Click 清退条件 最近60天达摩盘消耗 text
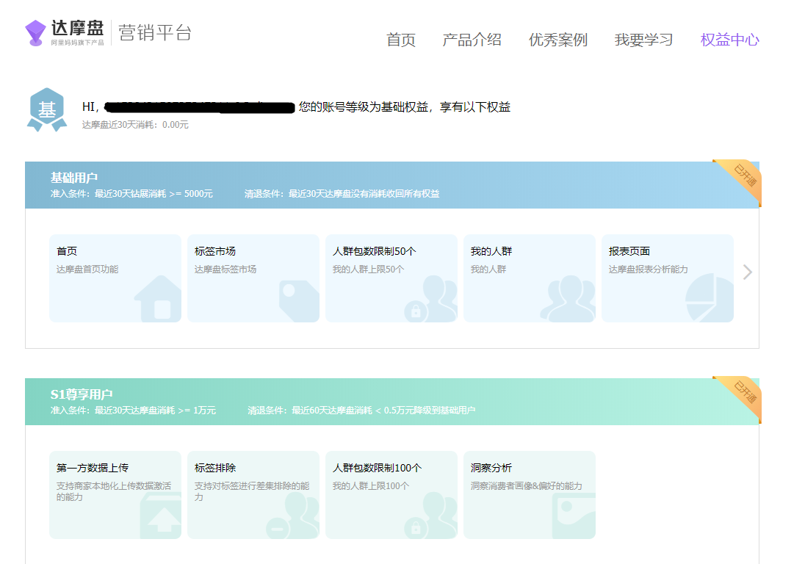Screen dimensions: 805x564 361,410
